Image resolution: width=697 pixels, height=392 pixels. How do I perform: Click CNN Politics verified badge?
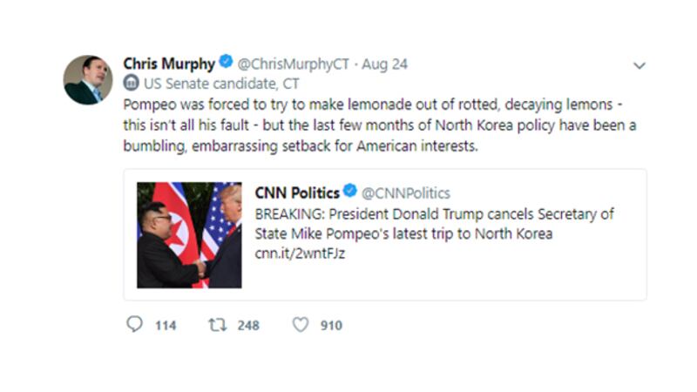pyautogui.click(x=350, y=193)
